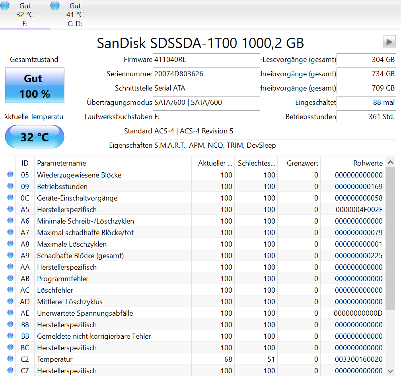Click the status icon beside "Schadhafte Blöcke (gesamt)"
Screen dimensions: 401x382
point(10,255)
